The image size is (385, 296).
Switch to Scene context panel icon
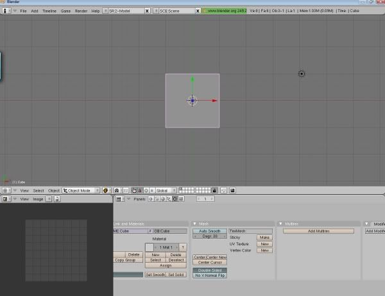[x=181, y=199]
